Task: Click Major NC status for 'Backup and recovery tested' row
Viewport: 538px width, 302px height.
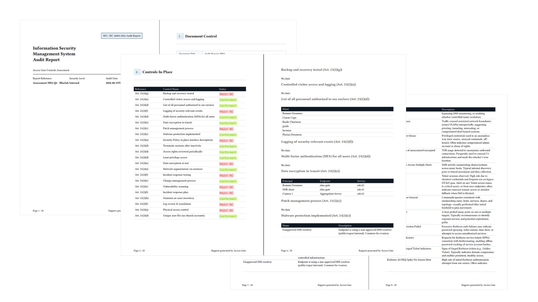Action: (226, 94)
